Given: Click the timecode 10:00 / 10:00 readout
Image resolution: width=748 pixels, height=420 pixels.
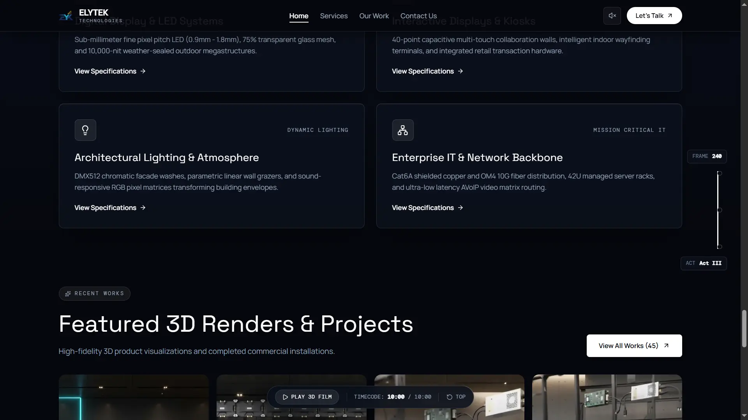Looking at the screenshot, I should coord(392,397).
